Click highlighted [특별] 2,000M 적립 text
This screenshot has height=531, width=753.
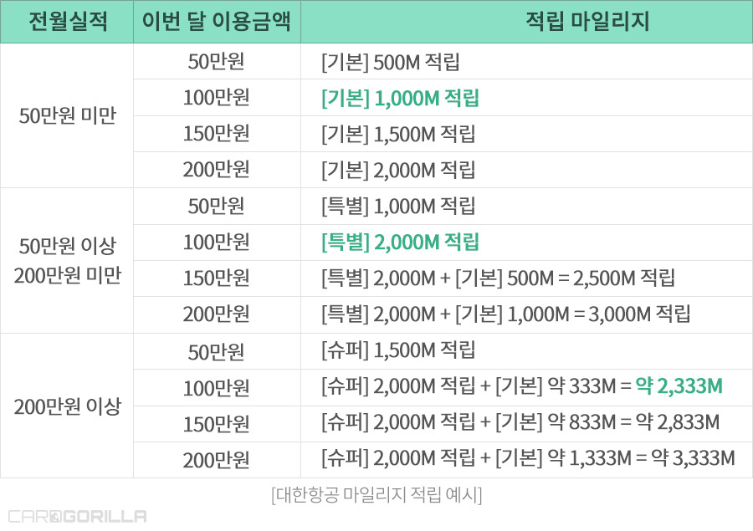[x=400, y=242]
